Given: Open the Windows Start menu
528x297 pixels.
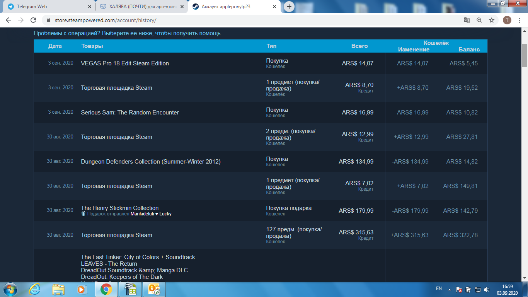Looking at the screenshot, I should 10,289.
